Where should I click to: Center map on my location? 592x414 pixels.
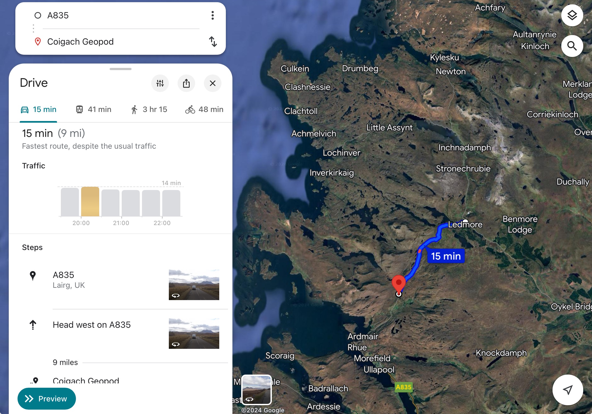coord(568,390)
